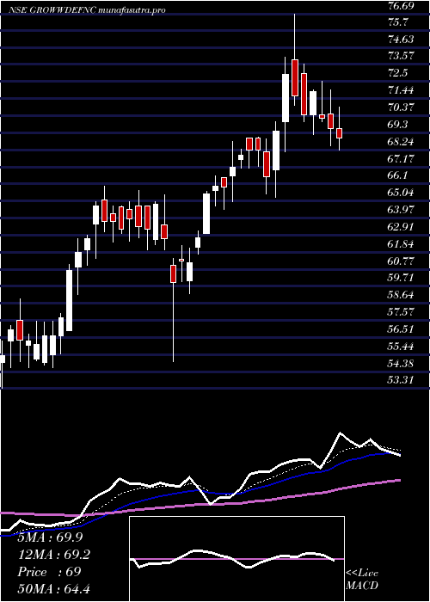Click the 61.84 price axis label
The width and height of the screenshot is (430, 602).
click(402, 243)
